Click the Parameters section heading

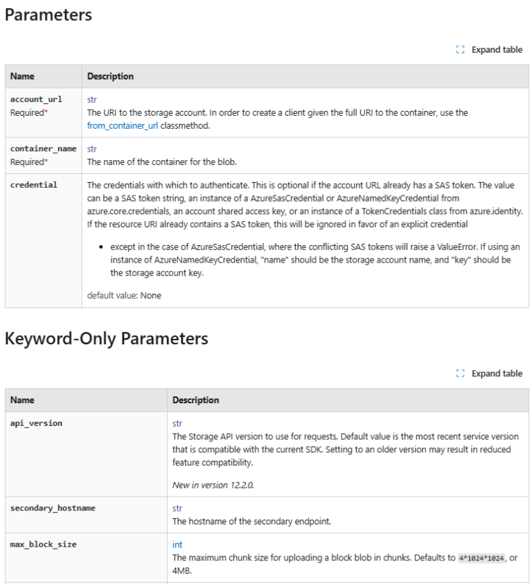click(48, 15)
